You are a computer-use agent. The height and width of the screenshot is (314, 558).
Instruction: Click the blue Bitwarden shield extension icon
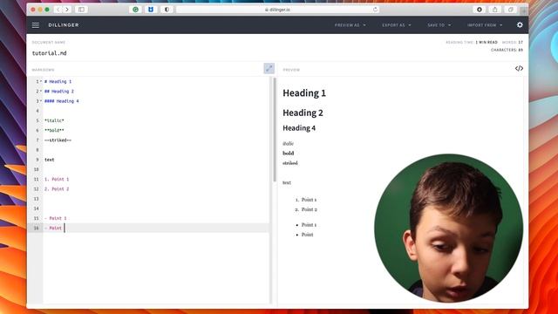point(151,10)
